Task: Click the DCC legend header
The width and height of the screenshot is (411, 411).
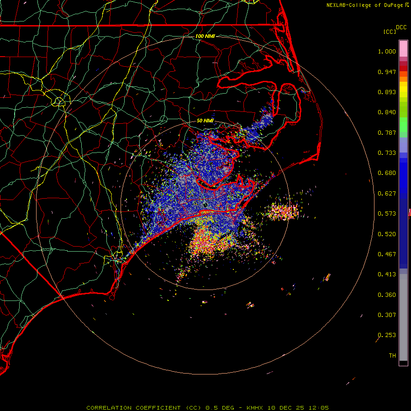Action: 401,27
